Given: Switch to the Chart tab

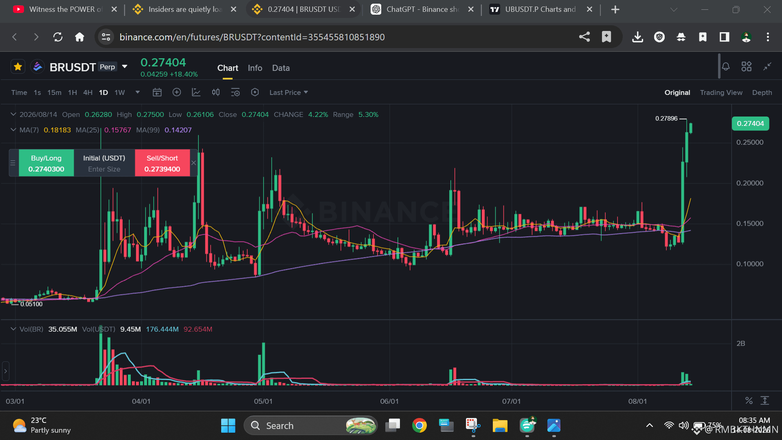Looking at the screenshot, I should click(x=228, y=68).
